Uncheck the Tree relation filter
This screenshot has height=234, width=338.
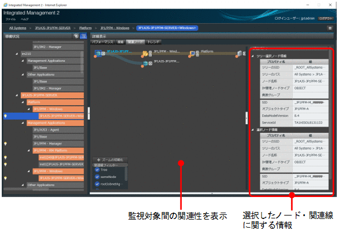click(x=97, y=170)
